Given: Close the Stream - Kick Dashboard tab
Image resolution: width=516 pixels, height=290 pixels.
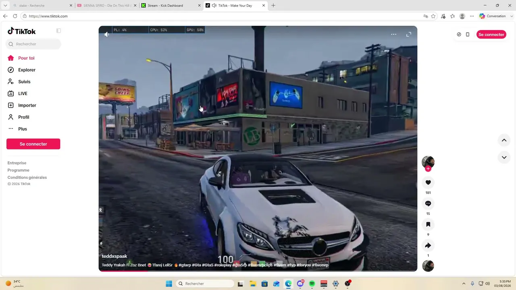Looking at the screenshot, I should pyautogui.click(x=200, y=6).
